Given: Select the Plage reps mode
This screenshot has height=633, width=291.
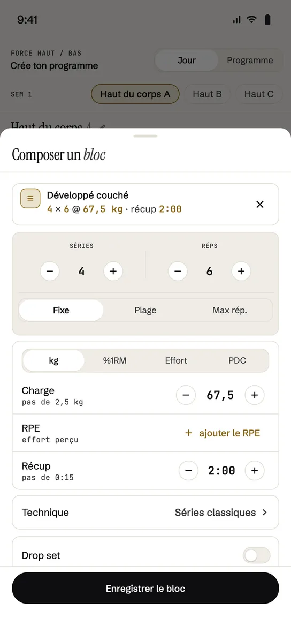Looking at the screenshot, I should click(x=145, y=311).
